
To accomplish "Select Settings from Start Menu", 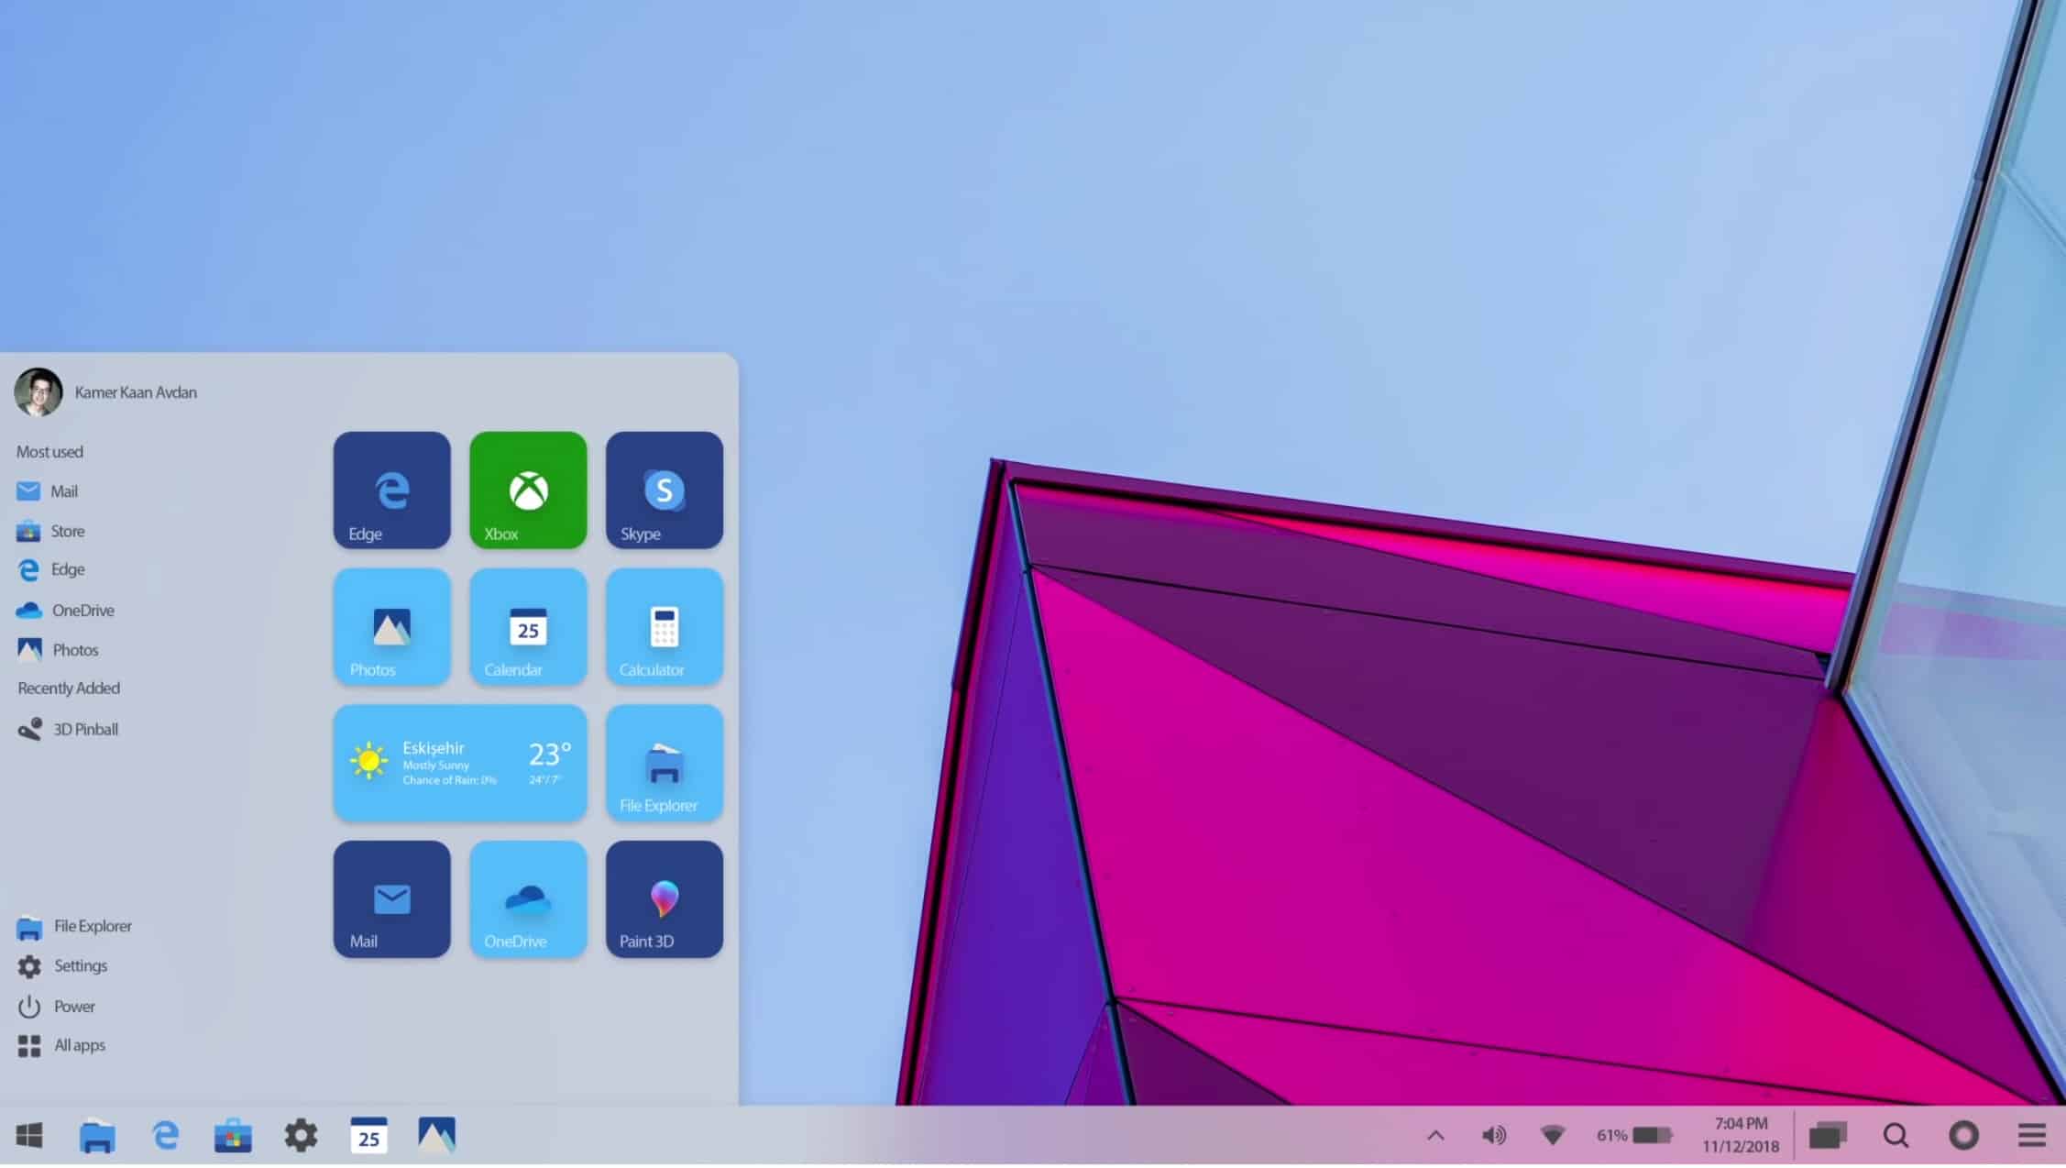I will point(80,965).
